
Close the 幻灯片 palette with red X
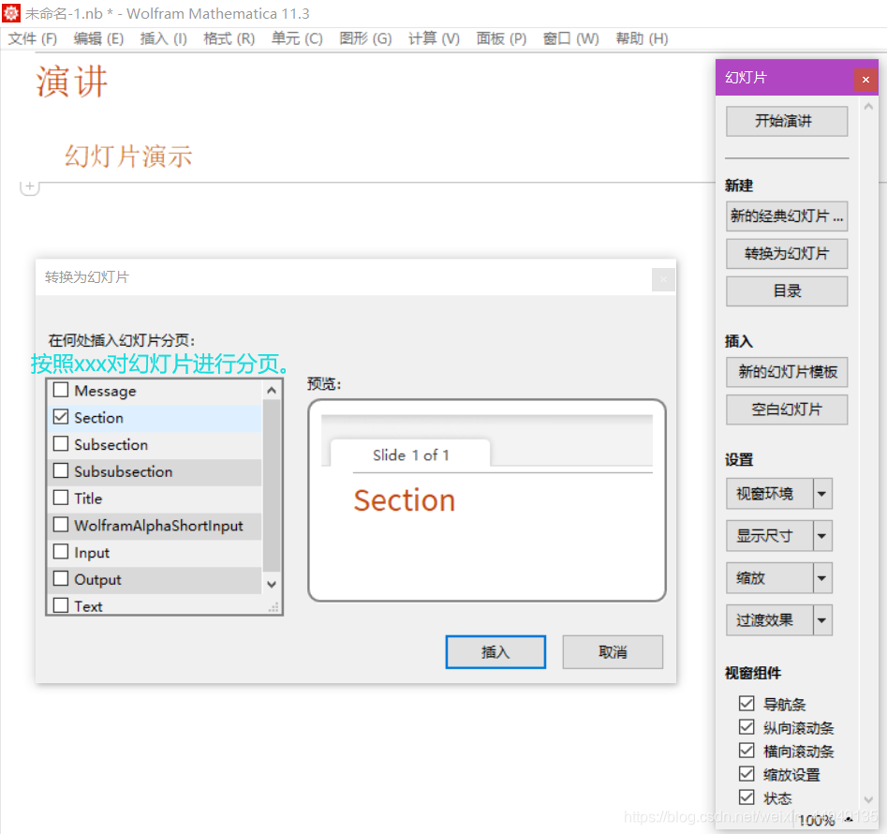point(865,80)
